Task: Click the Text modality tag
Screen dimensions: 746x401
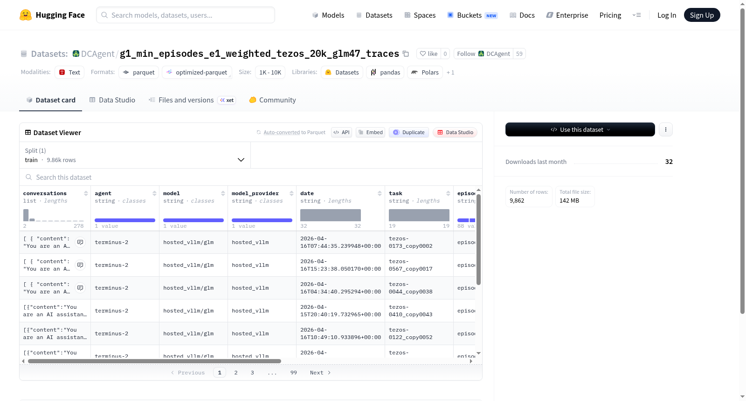Action: click(x=69, y=72)
